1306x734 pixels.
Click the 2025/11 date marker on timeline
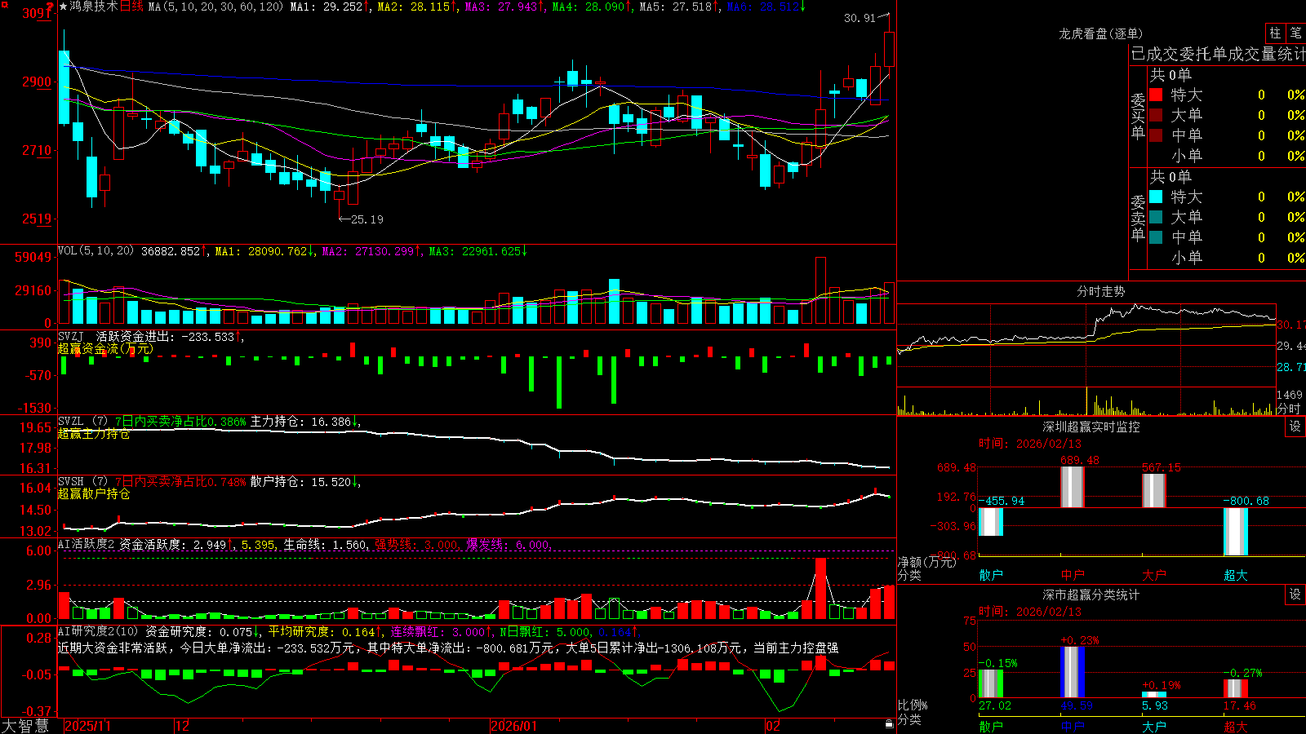(87, 726)
